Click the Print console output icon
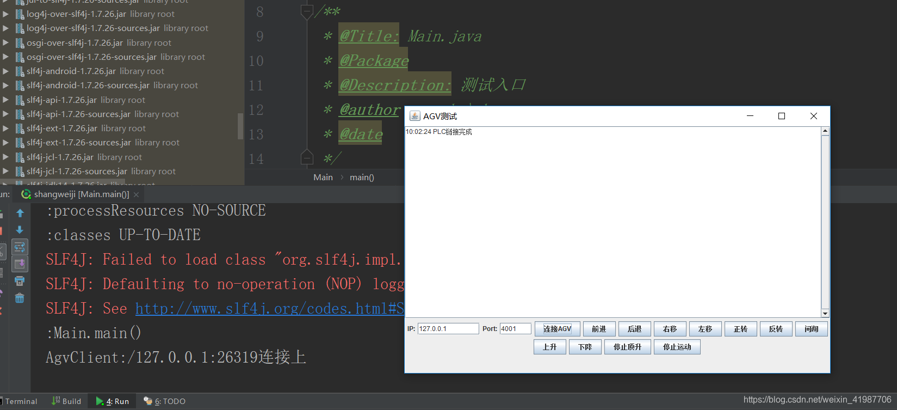This screenshot has height=410, width=897. pyautogui.click(x=20, y=281)
